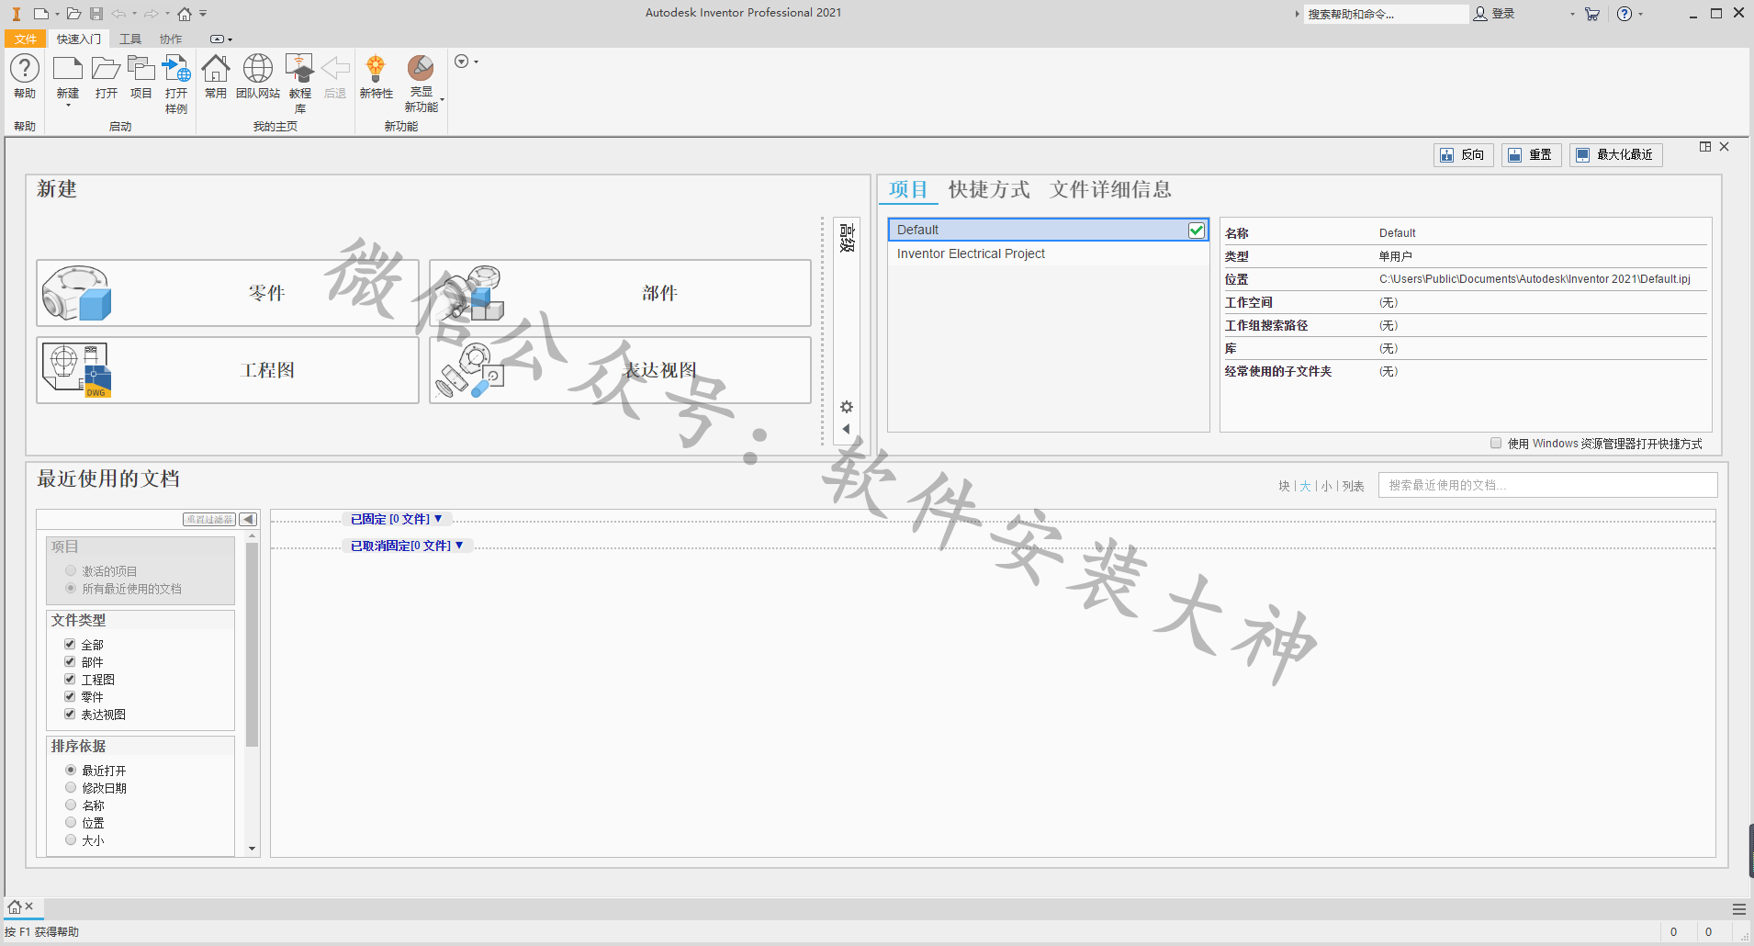Screen dimensions: 1754x946
Task: Open the 文件 file menu tab
Action: (x=26, y=39)
